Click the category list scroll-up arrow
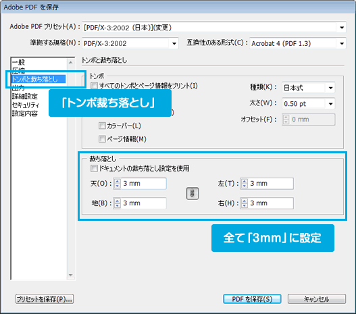This screenshot has width=356, height=314. 71,62
